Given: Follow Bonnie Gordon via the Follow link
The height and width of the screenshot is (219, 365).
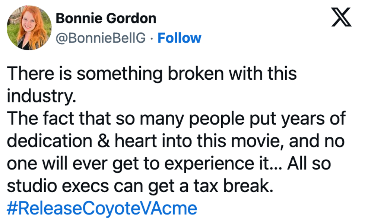Looking at the screenshot, I should (x=179, y=38).
